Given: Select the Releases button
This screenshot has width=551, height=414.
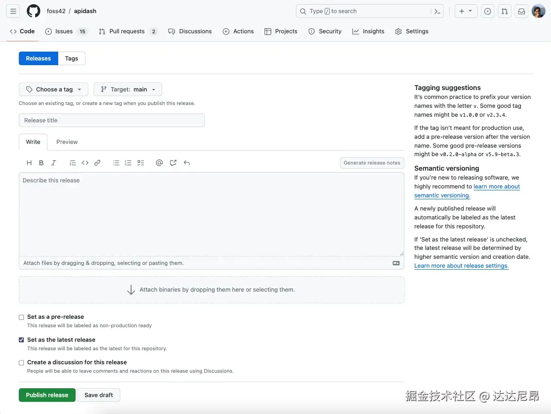Looking at the screenshot, I should pos(39,58).
